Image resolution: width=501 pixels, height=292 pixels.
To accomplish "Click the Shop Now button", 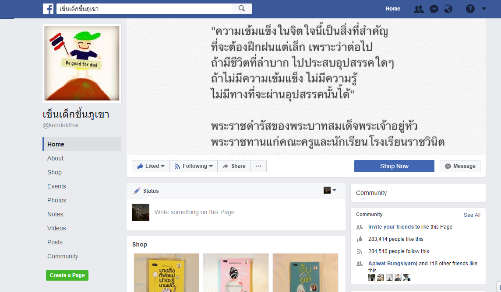I will pyautogui.click(x=394, y=166).
